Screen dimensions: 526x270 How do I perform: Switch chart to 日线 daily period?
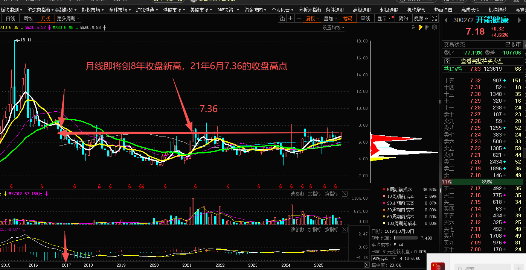[x=11, y=18]
